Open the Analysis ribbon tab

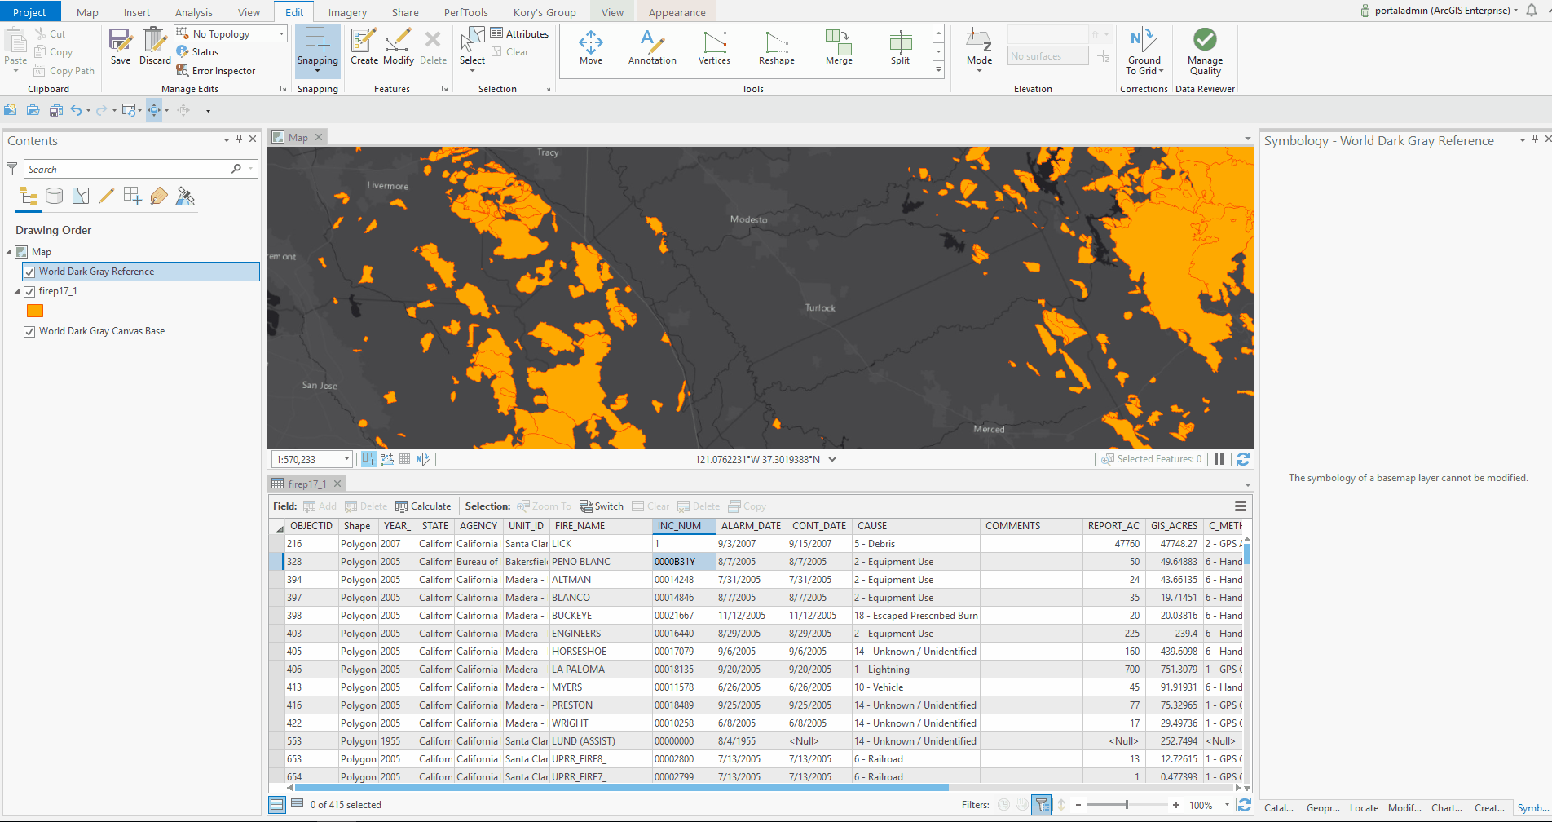[193, 12]
